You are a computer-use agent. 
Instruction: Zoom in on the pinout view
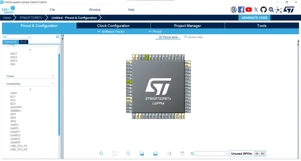pyautogui.click(x=101, y=153)
